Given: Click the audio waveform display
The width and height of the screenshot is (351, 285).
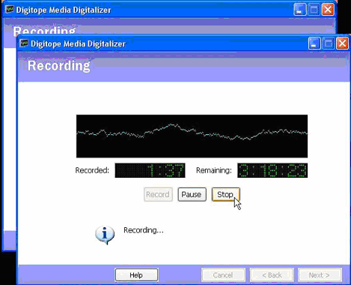Looking at the screenshot, I should [192, 136].
